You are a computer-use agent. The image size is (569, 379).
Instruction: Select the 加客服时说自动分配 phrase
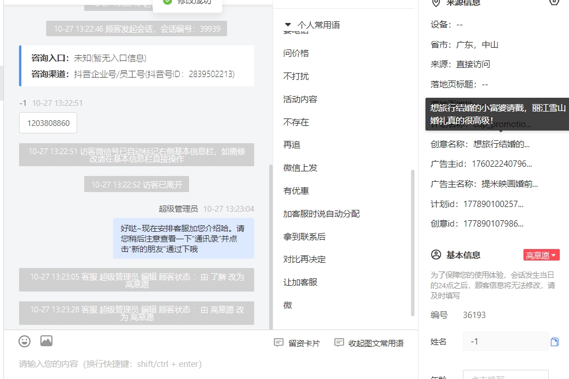coord(322,213)
